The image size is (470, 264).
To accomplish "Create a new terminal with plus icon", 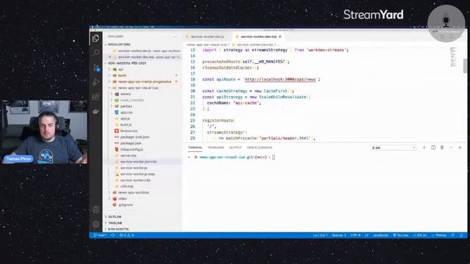I will (x=424, y=147).
